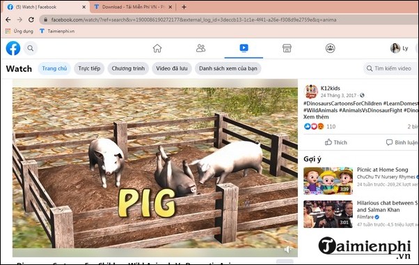The image size is (419, 265).
Task: Select the Trang chủ Watch tab
Action: tap(54, 68)
